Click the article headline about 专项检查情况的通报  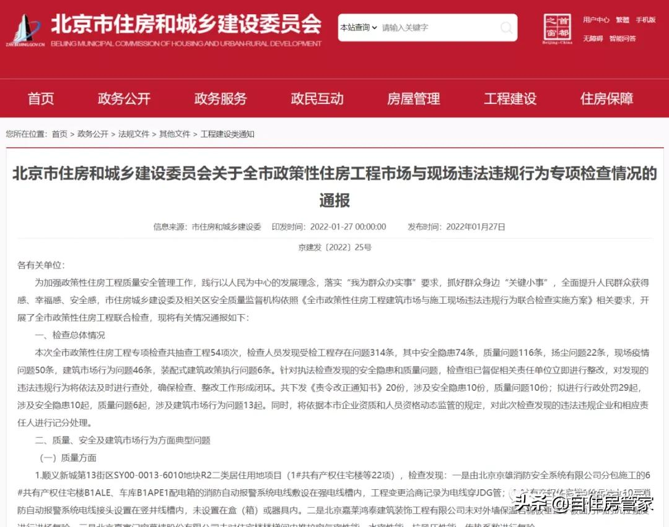334,187
